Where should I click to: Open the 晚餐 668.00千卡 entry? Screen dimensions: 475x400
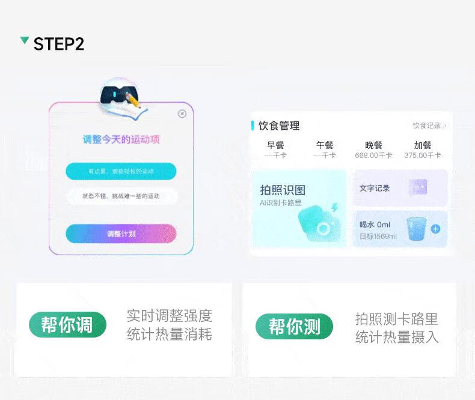point(373,150)
